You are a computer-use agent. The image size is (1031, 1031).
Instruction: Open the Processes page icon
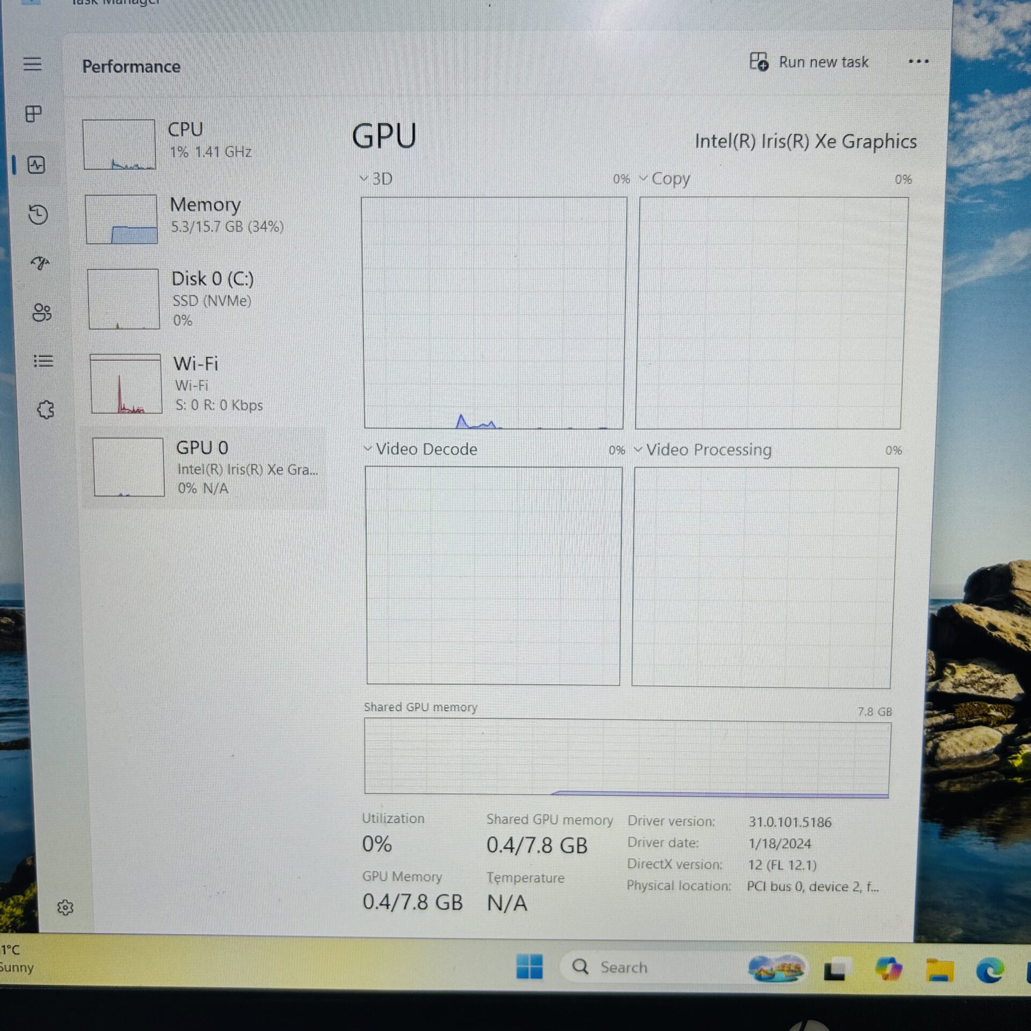coord(33,113)
